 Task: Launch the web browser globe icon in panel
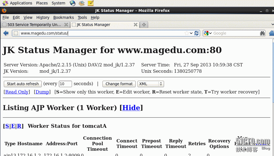tap(73, 3)
